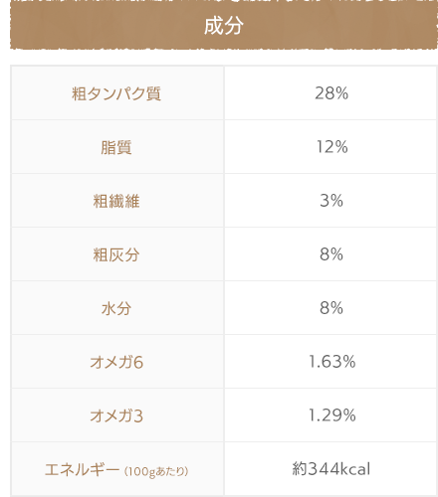Select the 水分 label cell
438x497 pixels.
point(117,308)
